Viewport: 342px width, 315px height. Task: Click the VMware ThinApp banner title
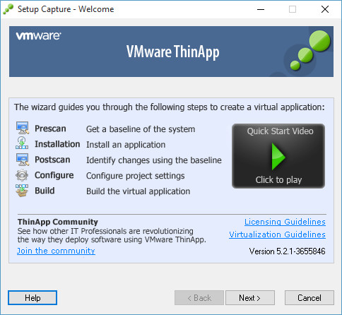(173, 52)
